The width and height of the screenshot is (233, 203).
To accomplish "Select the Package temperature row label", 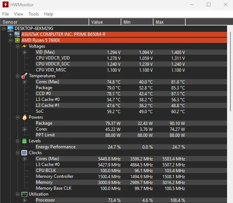I will (x=44, y=88).
